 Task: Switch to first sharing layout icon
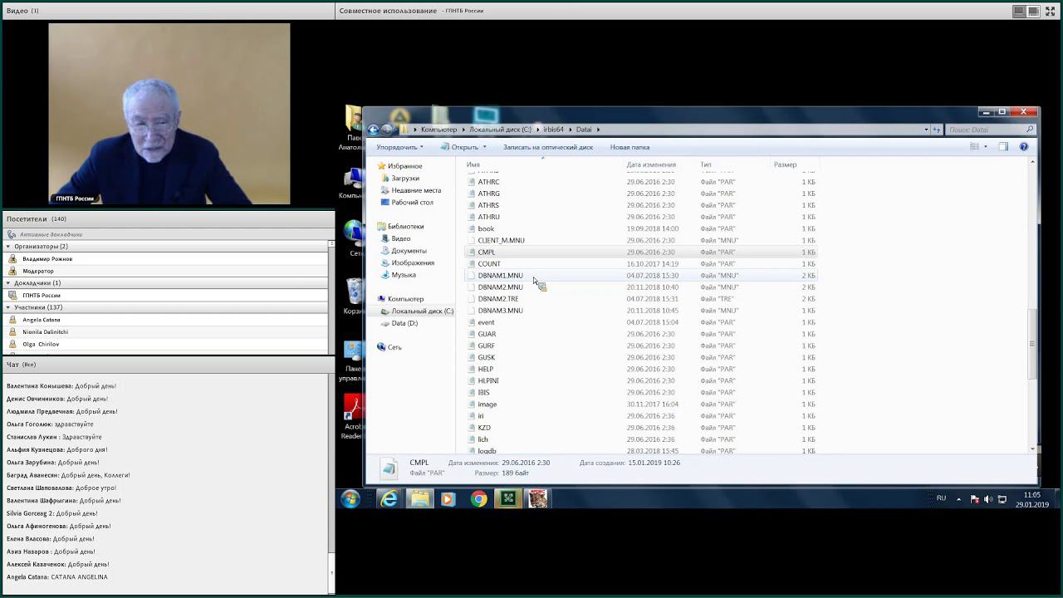pos(1019,11)
